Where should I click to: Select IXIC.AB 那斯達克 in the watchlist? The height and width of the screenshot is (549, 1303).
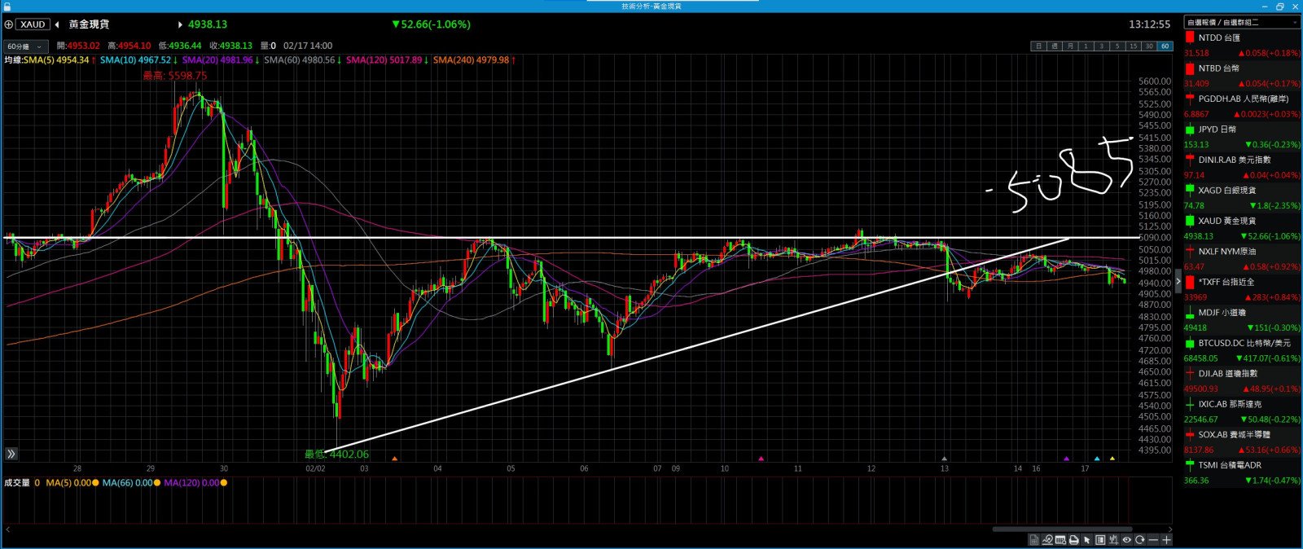1242,411
